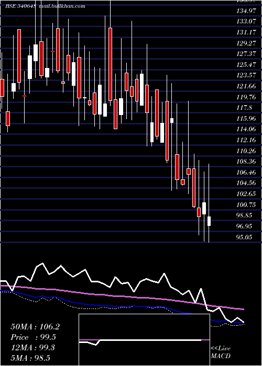Click the 12MA : 99.3 readout
The height and width of the screenshot is (366, 262).
(32, 348)
